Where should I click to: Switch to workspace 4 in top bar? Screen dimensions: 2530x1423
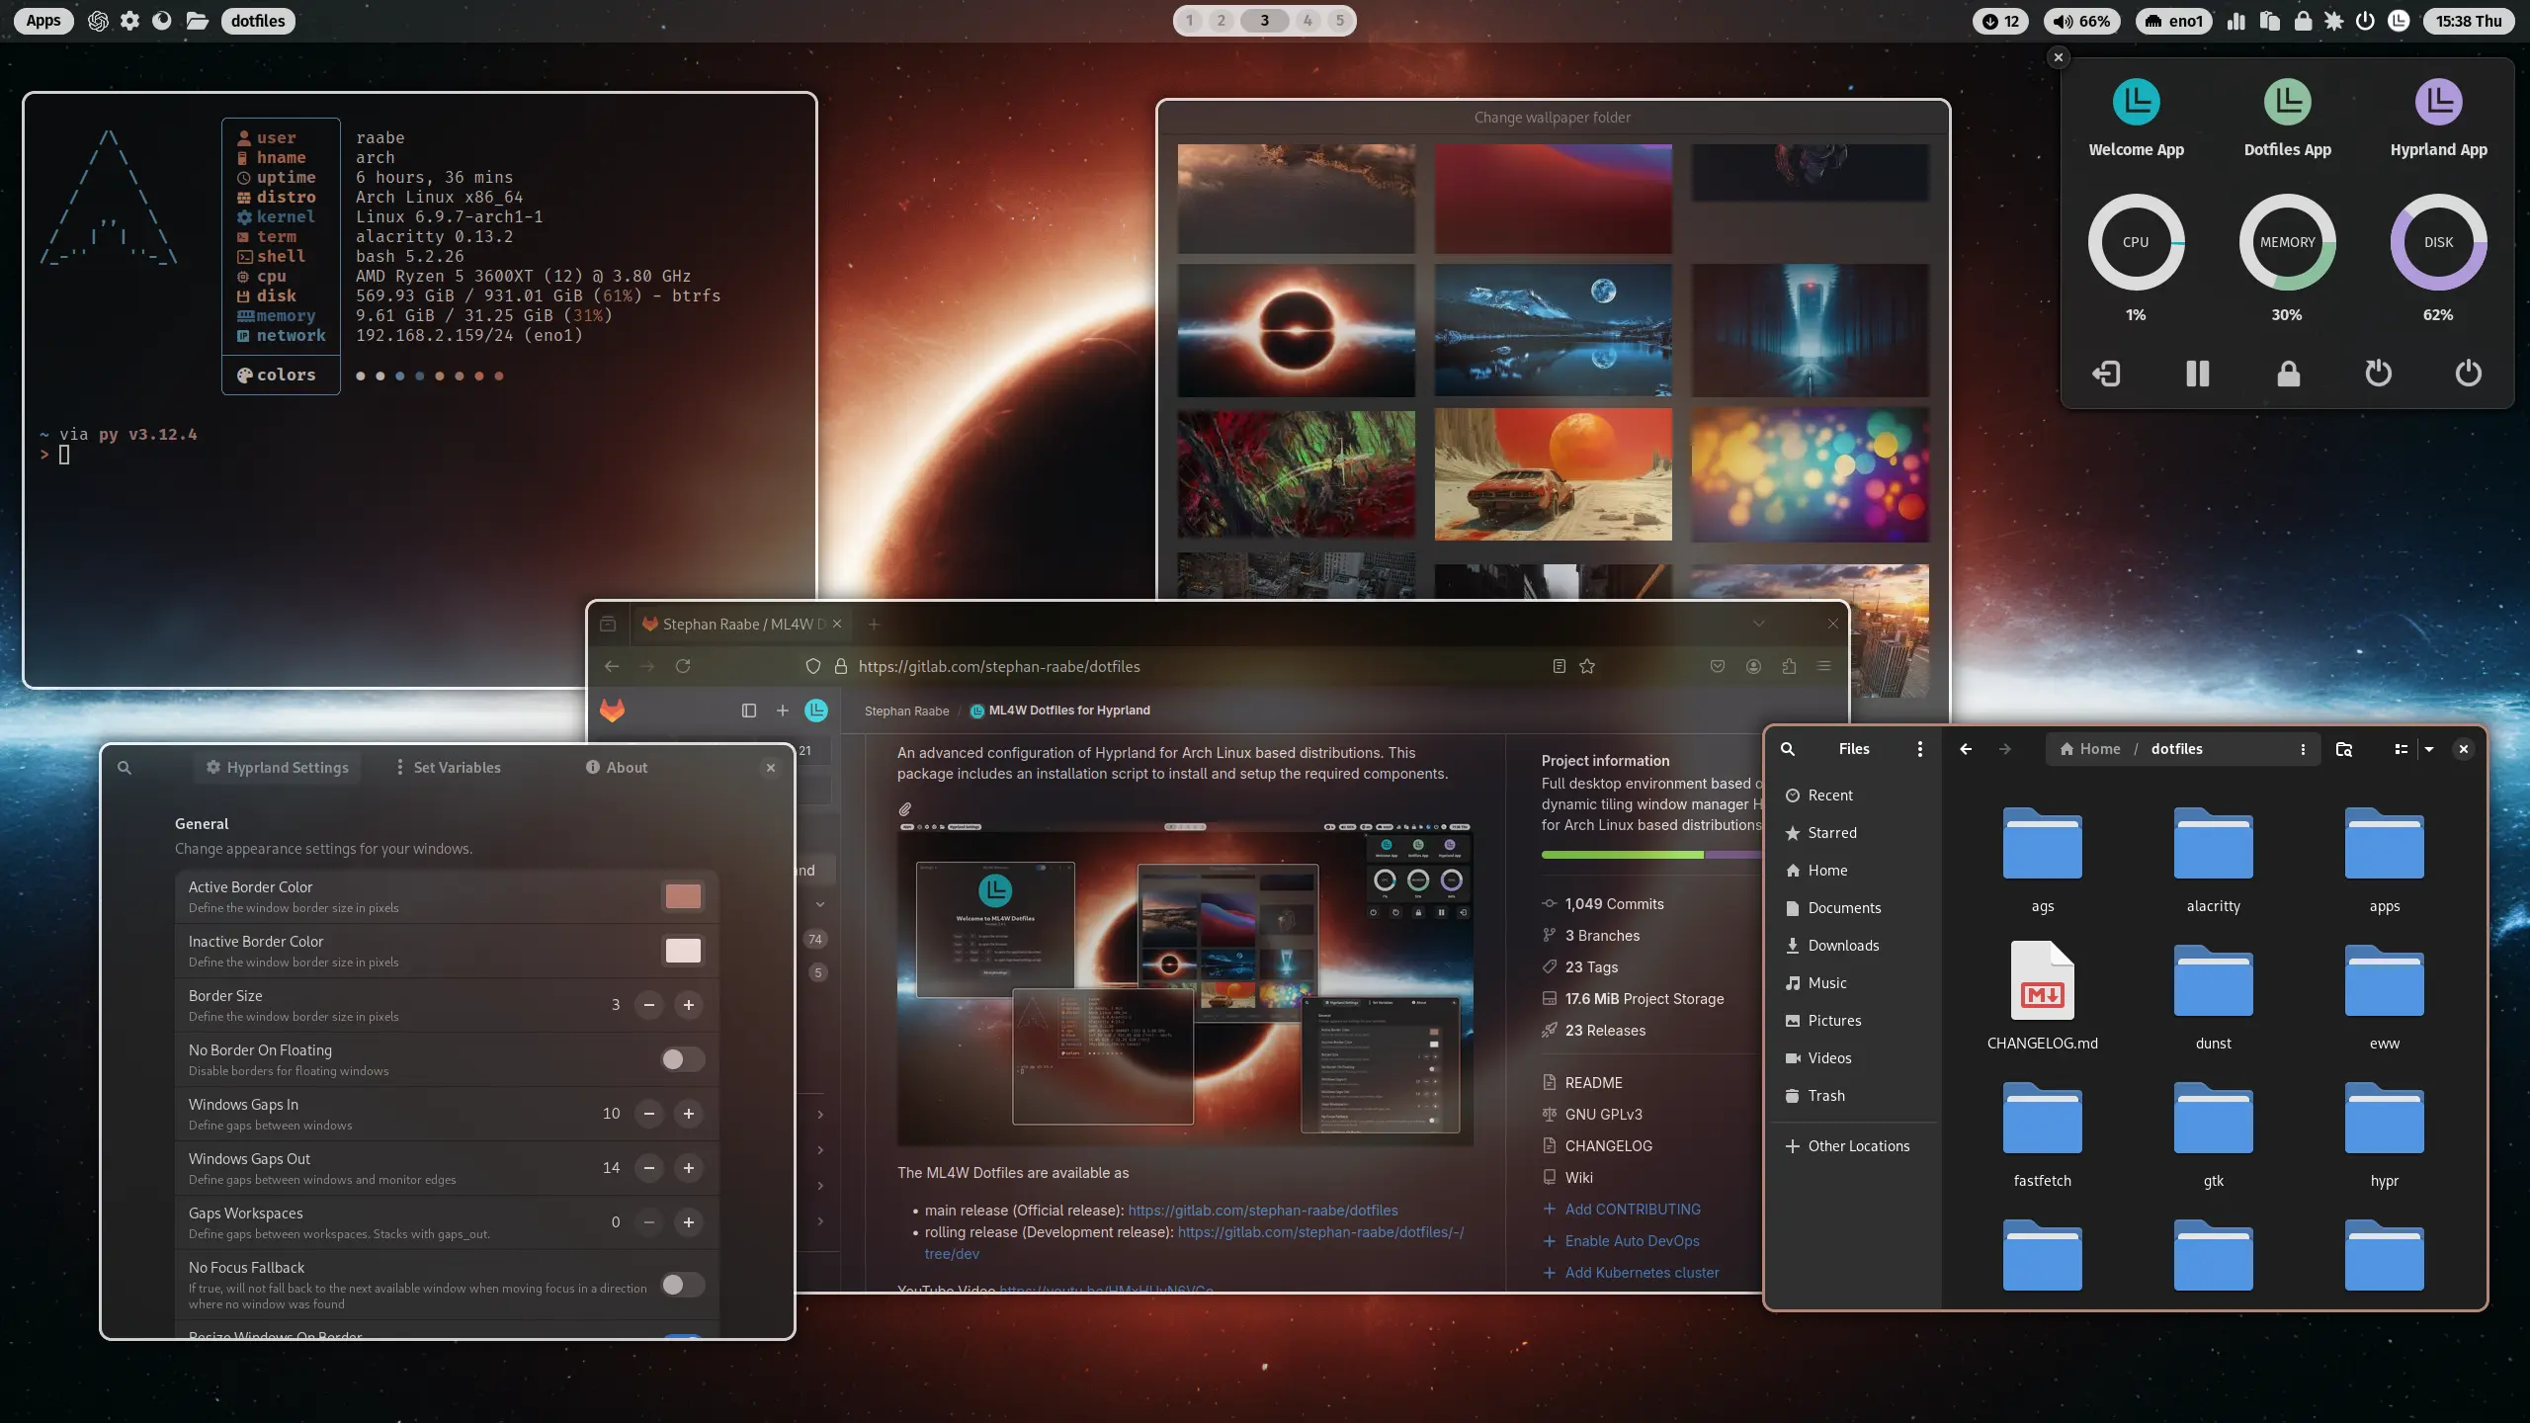click(x=1307, y=21)
